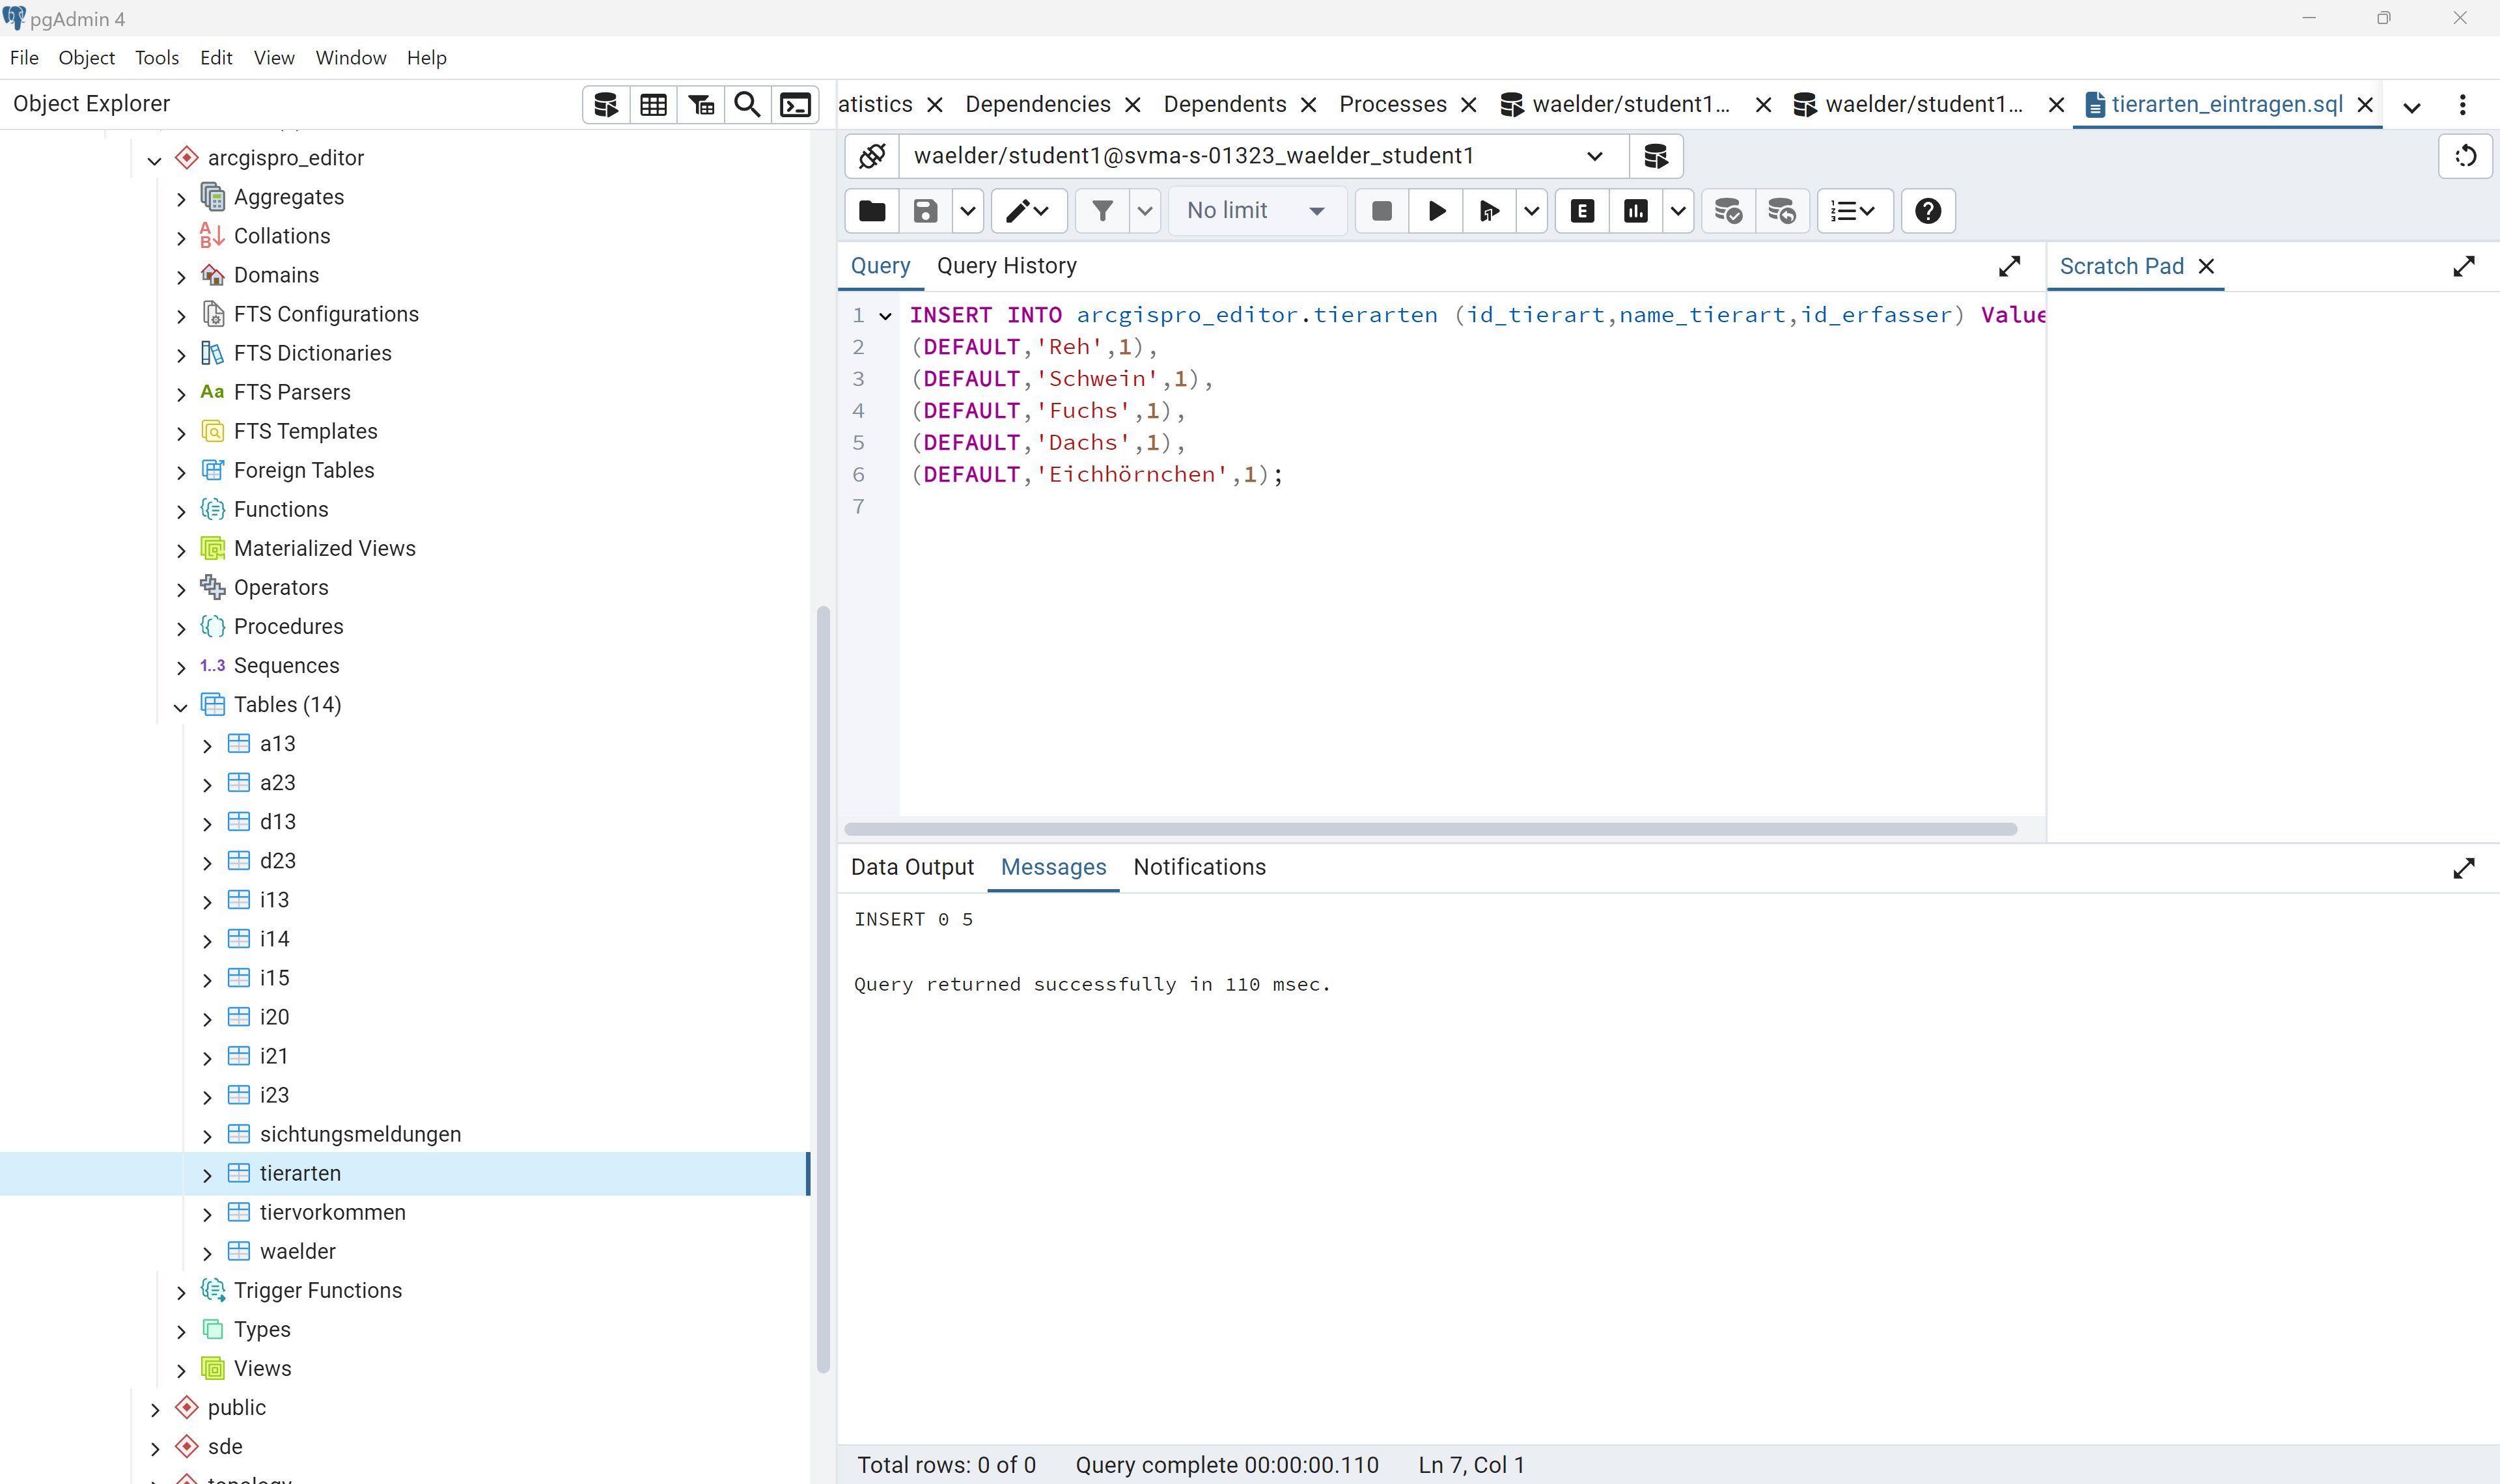Click the View Data table icon
The width and height of the screenshot is (2500, 1484).
(x=653, y=105)
